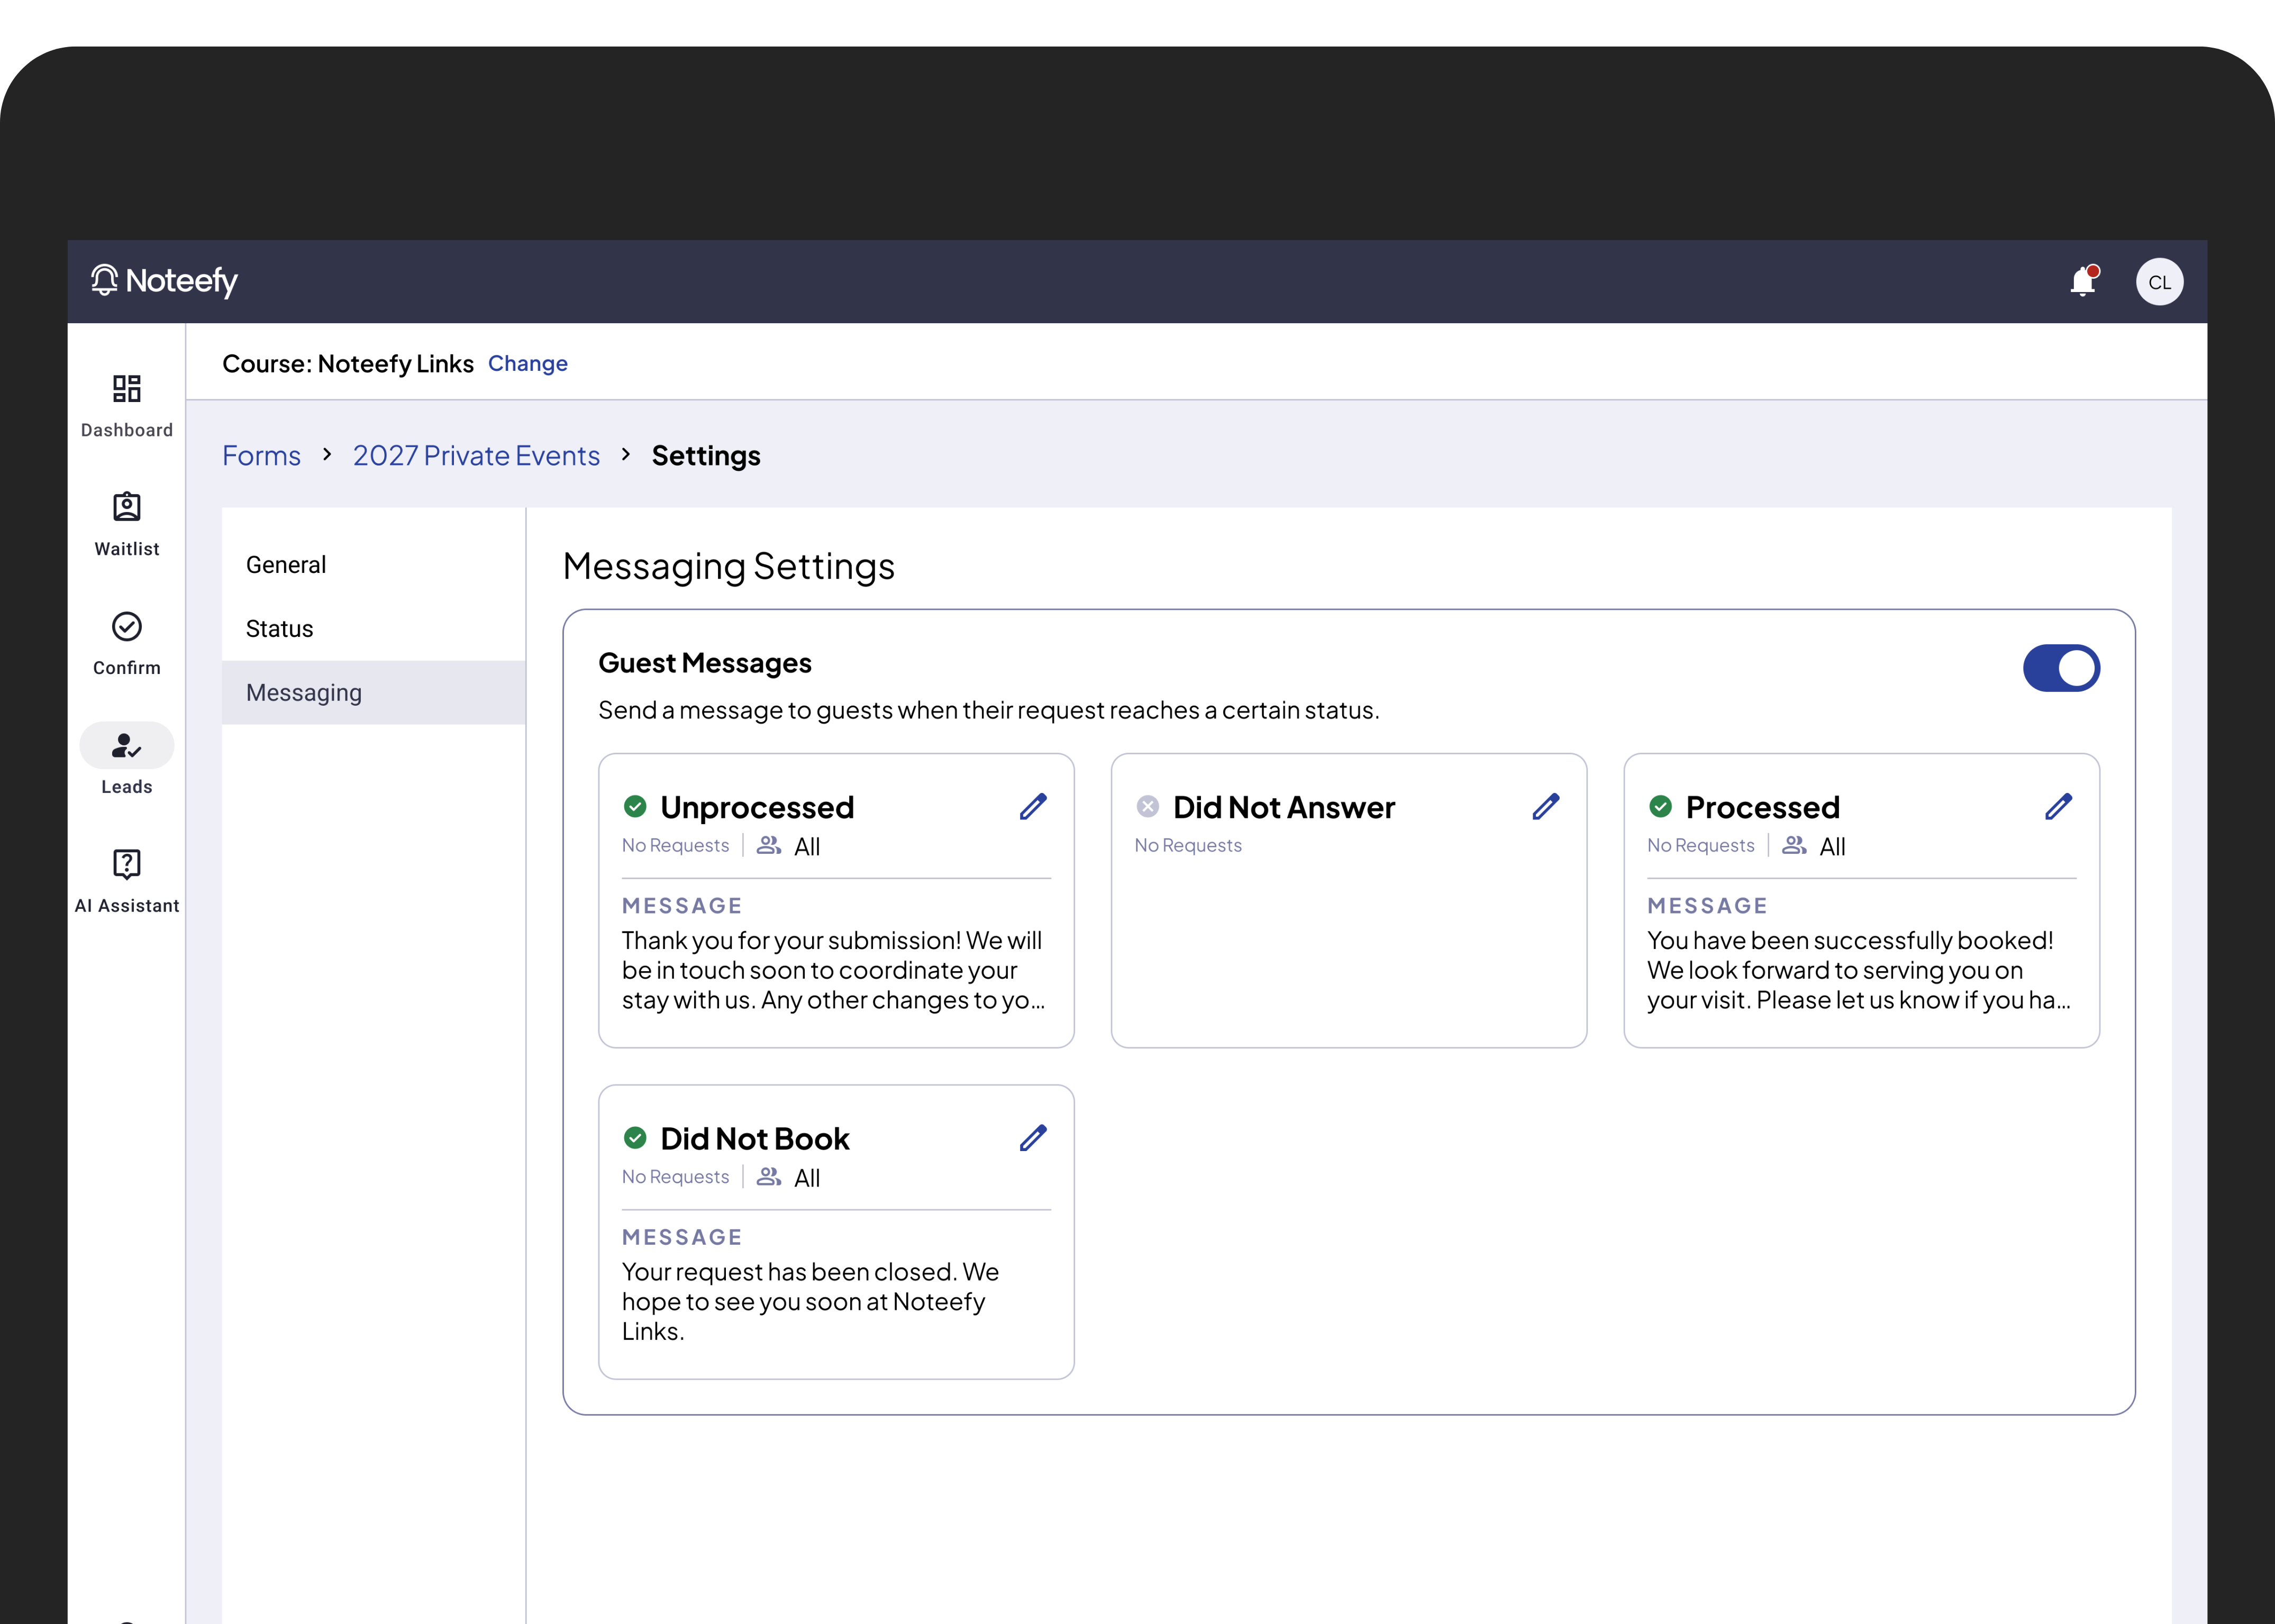2275x1624 pixels.
Task: Open 2027 Private Events breadcrumb
Action: [476, 456]
